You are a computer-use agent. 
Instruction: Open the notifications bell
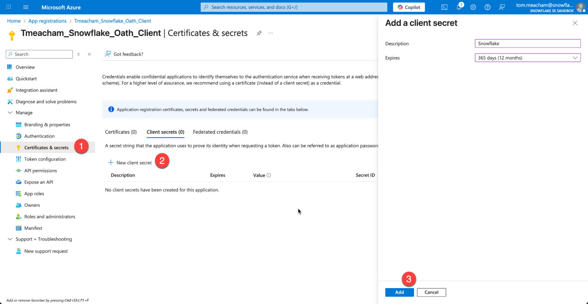(459, 7)
